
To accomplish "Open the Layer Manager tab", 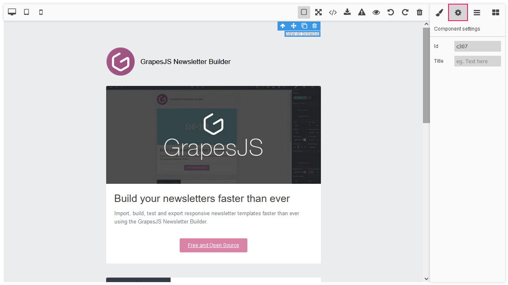I will pos(477,13).
